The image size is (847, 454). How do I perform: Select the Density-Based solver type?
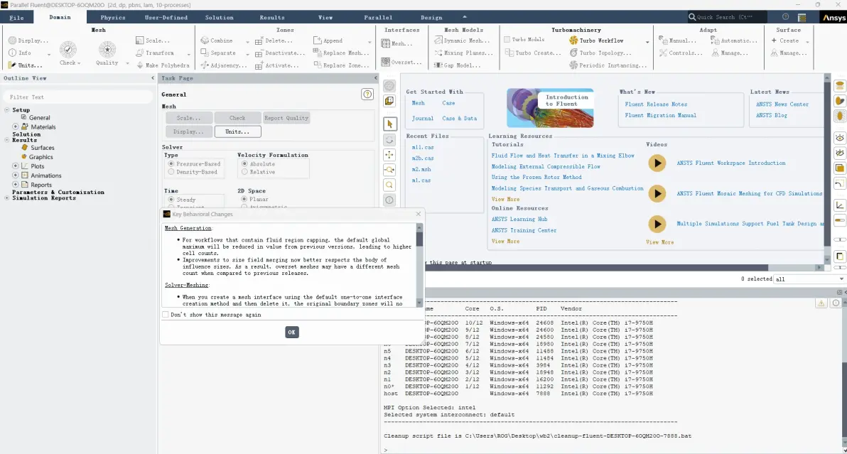[171, 172]
